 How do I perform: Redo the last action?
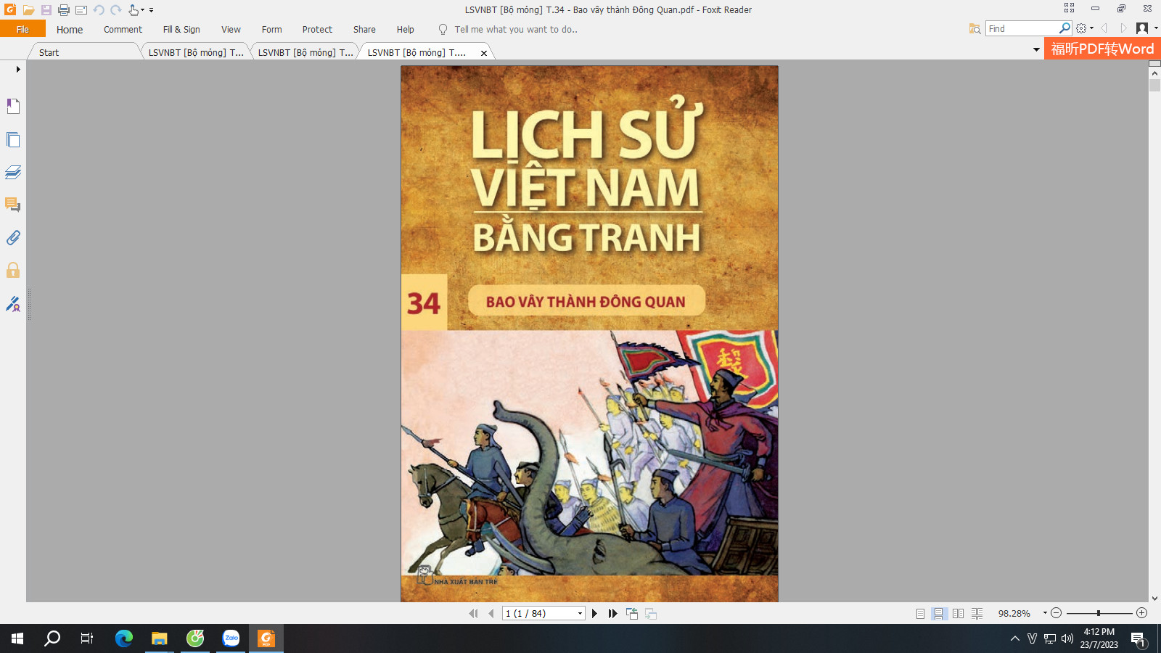[x=116, y=10]
